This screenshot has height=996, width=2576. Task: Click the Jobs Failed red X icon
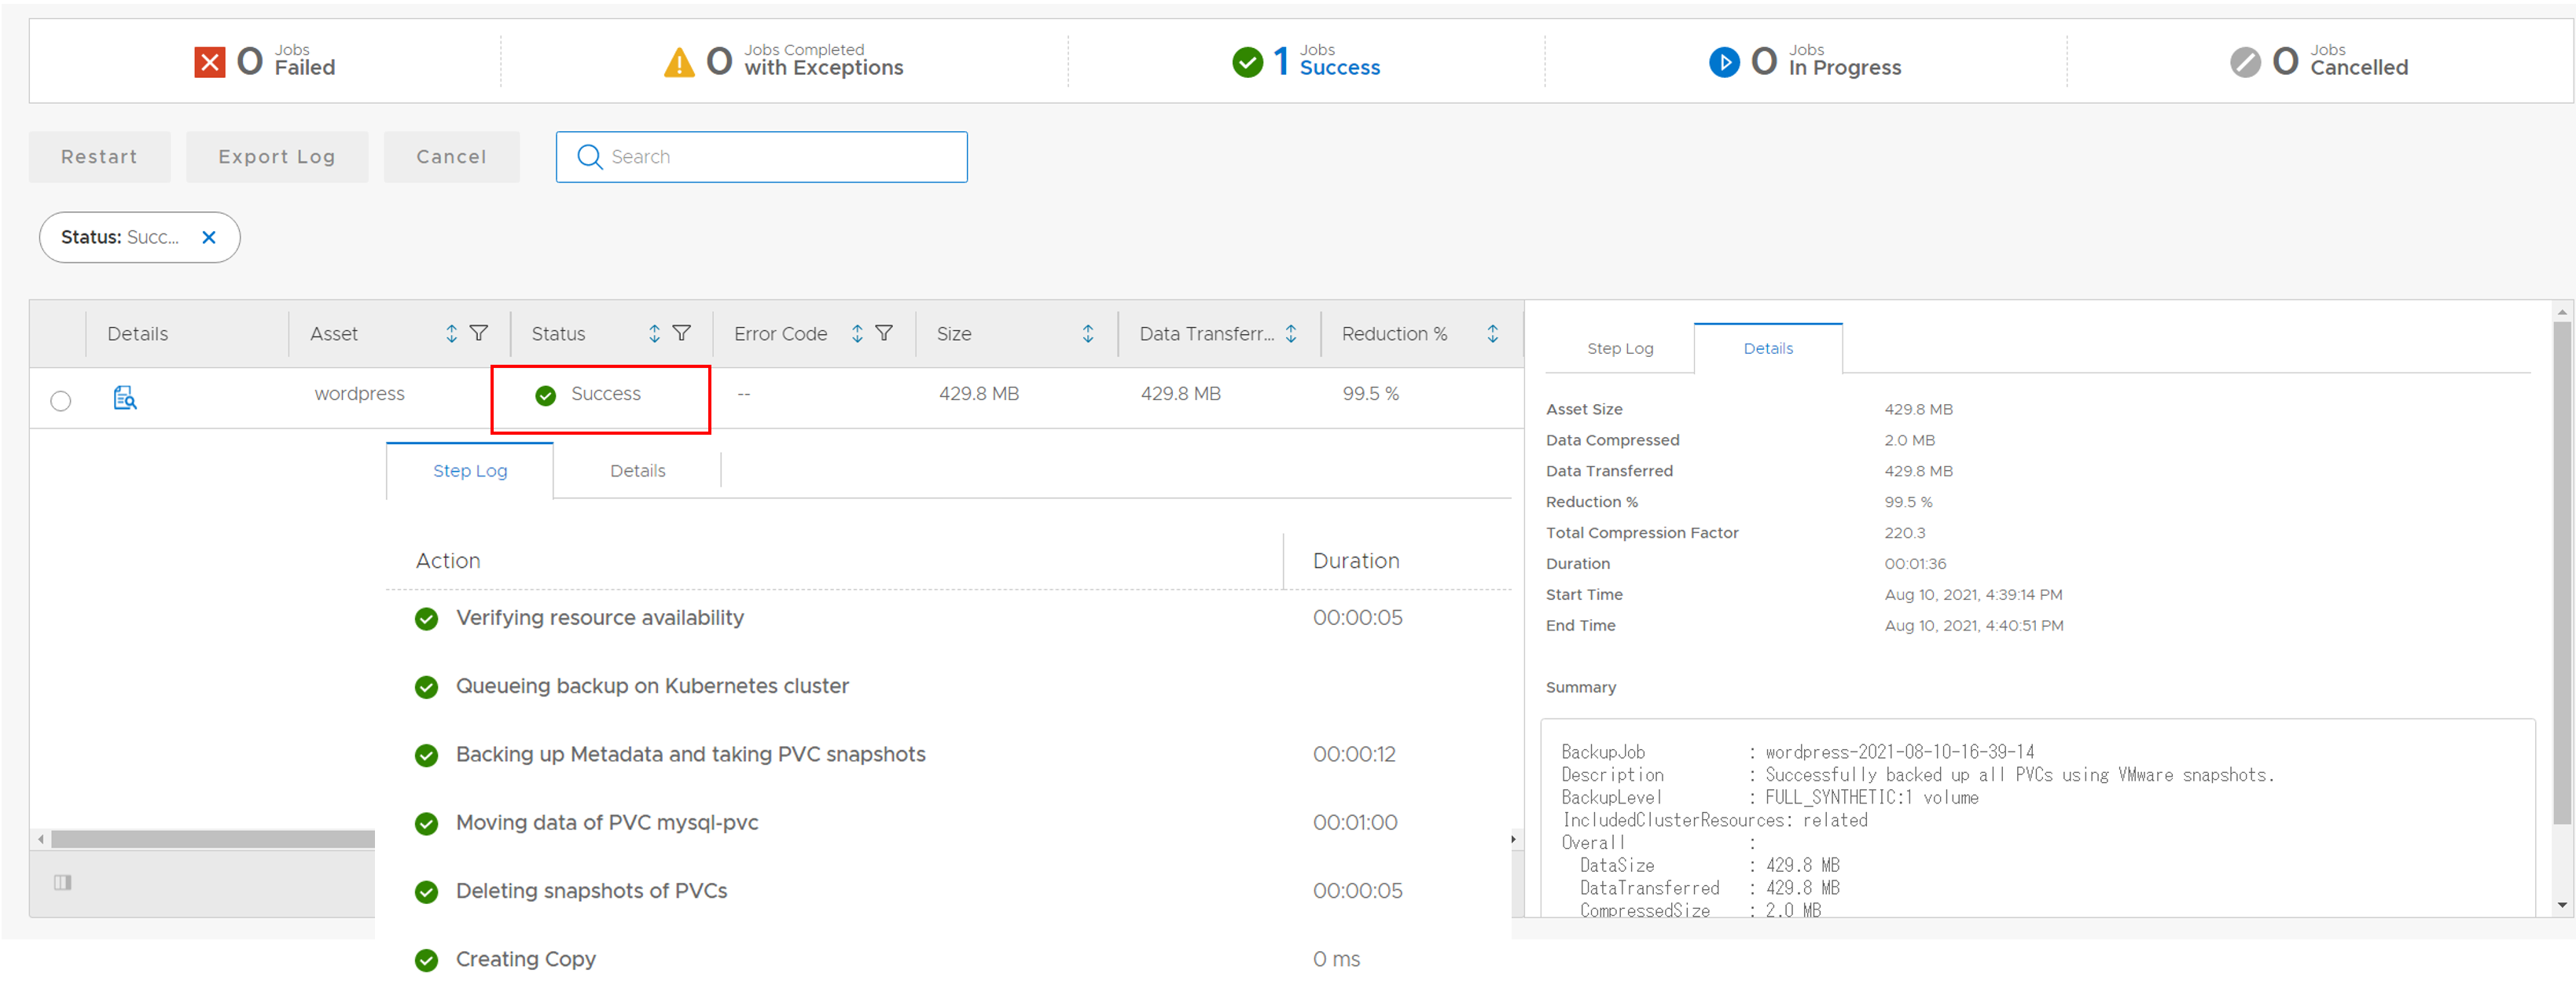tap(209, 62)
